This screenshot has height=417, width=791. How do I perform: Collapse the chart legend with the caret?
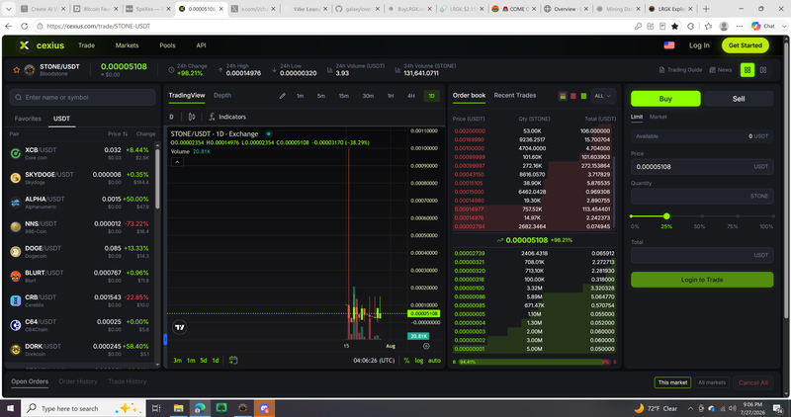pyautogui.click(x=177, y=162)
